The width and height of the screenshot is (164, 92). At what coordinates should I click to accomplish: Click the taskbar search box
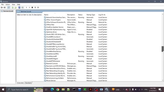[25, 89]
